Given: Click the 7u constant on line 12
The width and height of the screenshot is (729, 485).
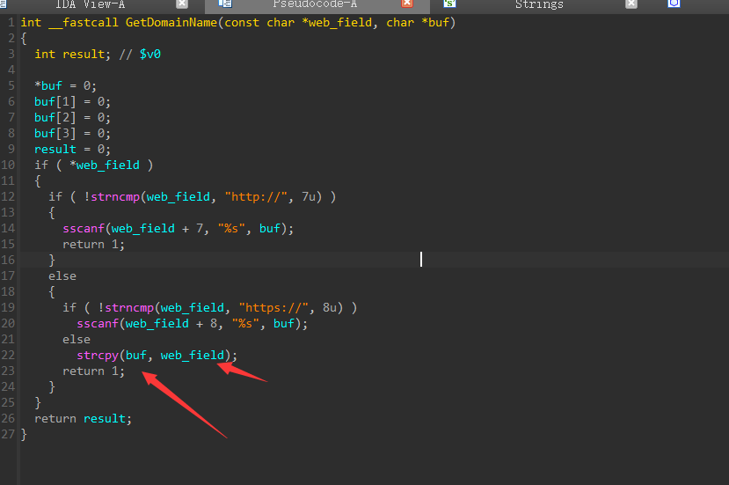Looking at the screenshot, I should pyautogui.click(x=309, y=196).
